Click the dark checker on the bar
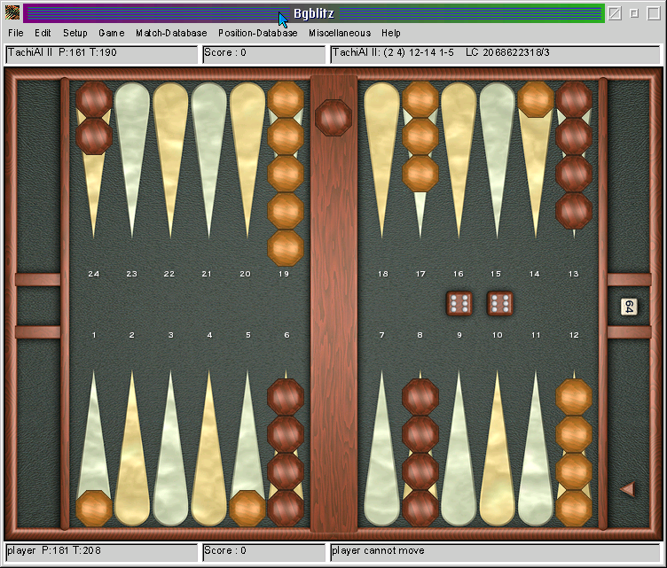Screen dimensions: 667x568 point(333,117)
